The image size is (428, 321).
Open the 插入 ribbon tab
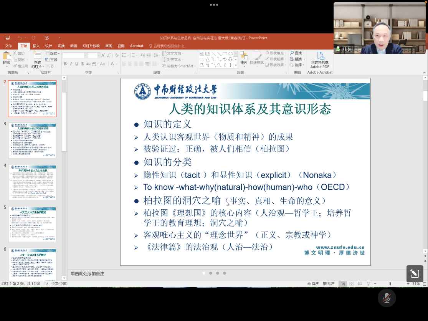coord(36,46)
